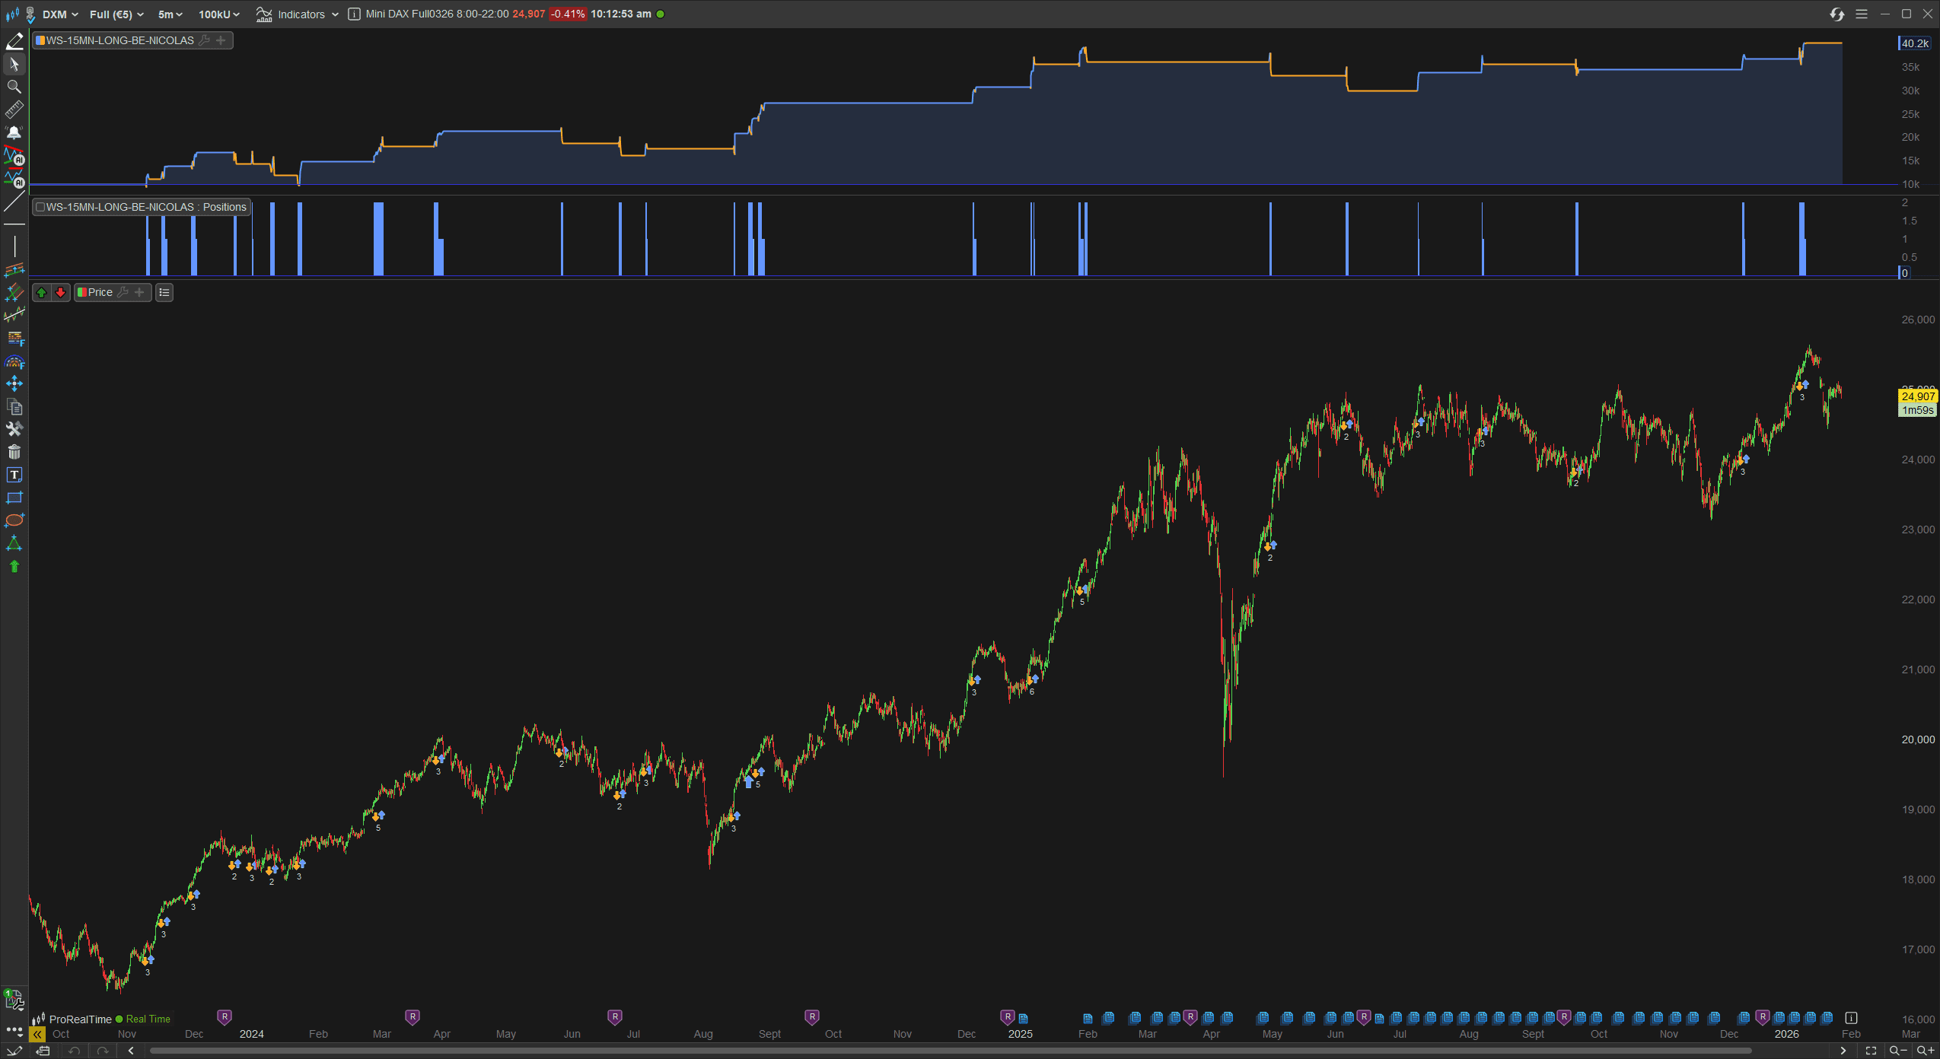Click the WS-15MN-LONG-BE-NICOLAS color swatch
Image resolution: width=1940 pixels, height=1059 pixels.
[x=40, y=40]
